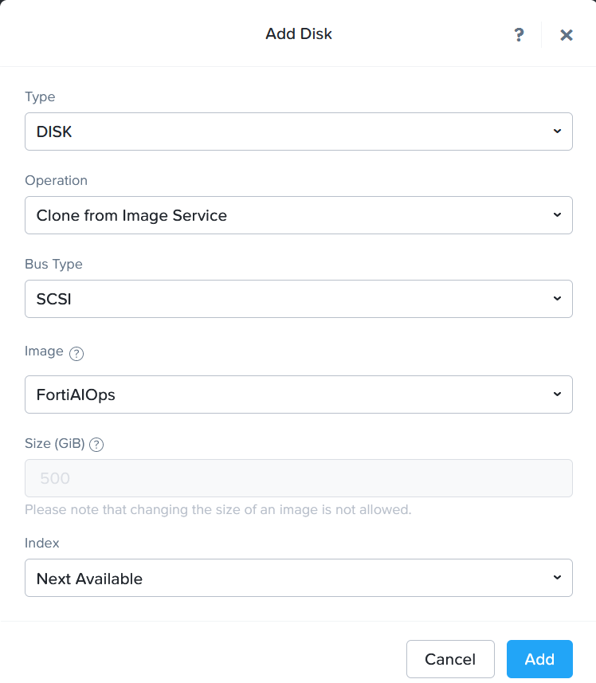Click the disabled Size field showing 500

click(298, 478)
